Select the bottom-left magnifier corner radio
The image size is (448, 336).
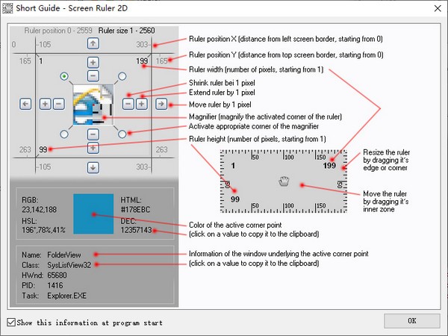coord(64,134)
